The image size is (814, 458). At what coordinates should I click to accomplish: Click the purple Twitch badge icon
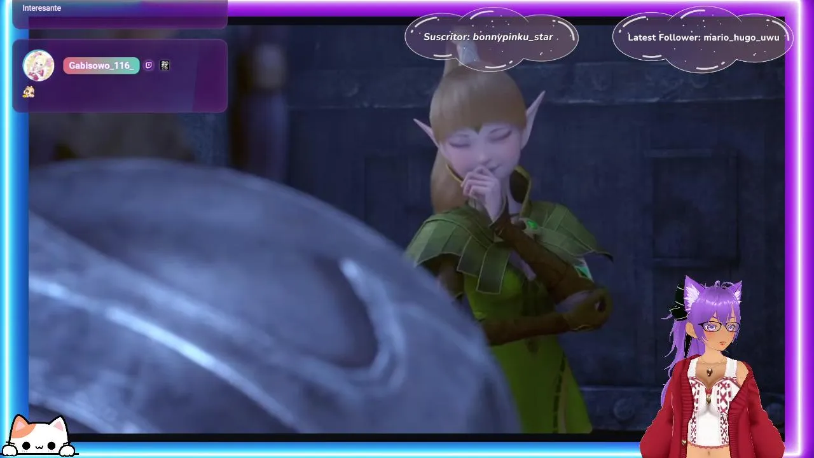click(149, 66)
